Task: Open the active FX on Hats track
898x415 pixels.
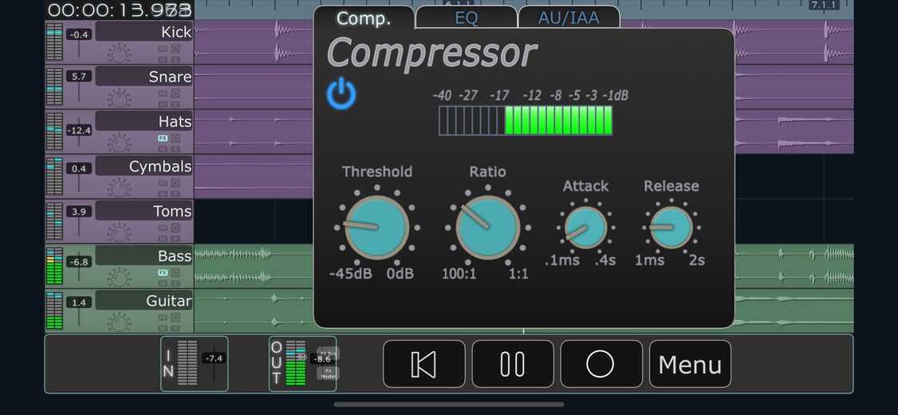Action: coord(163,138)
